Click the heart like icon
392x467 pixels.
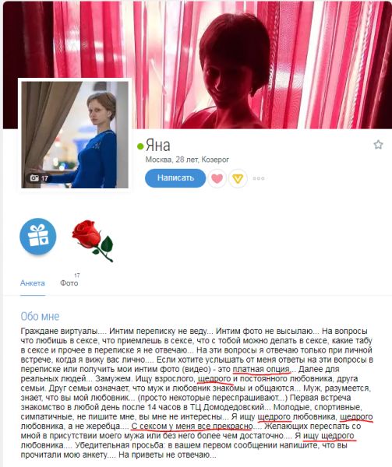tap(217, 178)
